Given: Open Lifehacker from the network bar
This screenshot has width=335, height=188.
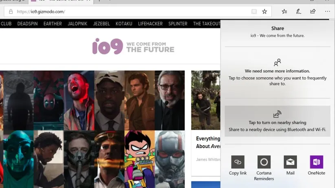Looking at the screenshot, I should pos(150,24).
